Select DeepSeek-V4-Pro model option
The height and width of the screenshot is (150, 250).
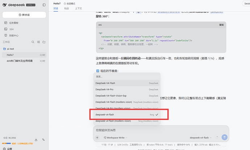pyautogui.click(x=127, y=89)
